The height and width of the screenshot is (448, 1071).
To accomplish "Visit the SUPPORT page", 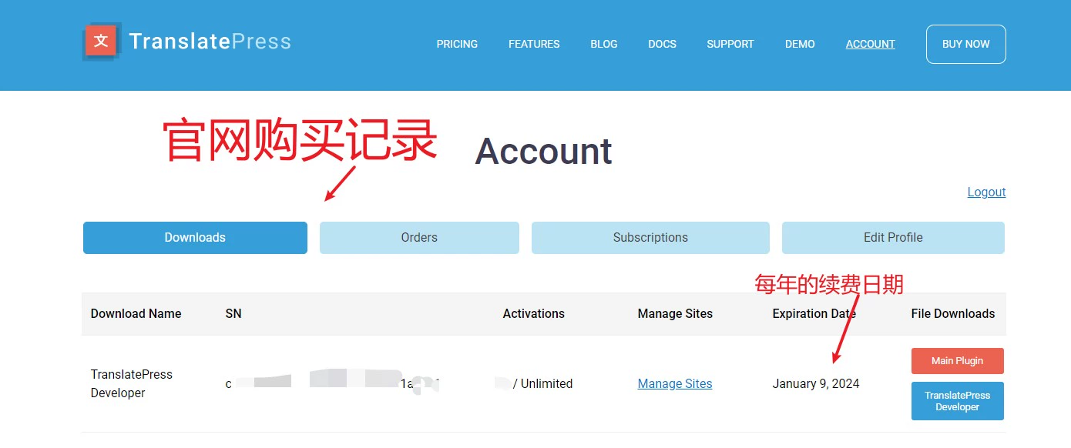I will tap(730, 44).
